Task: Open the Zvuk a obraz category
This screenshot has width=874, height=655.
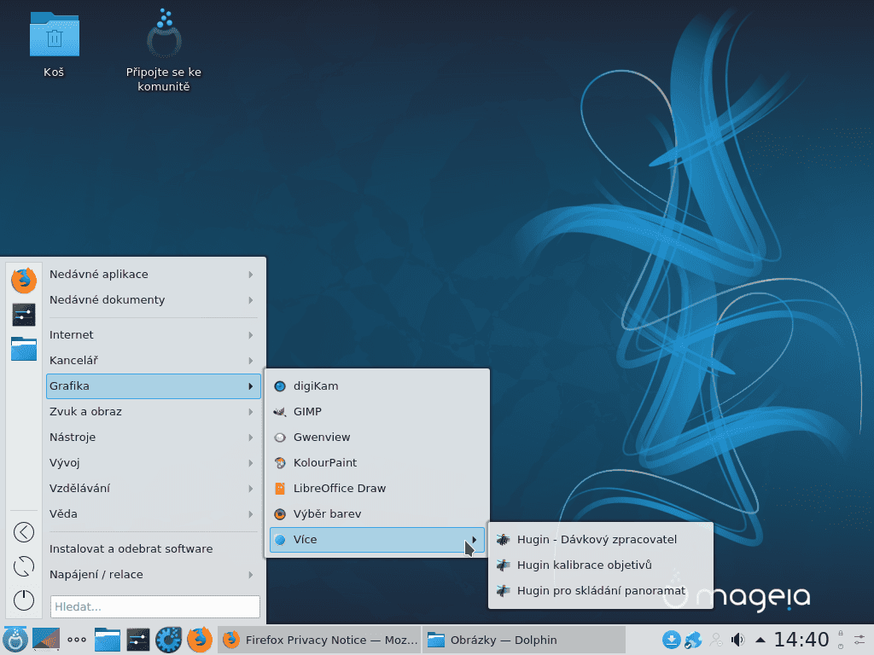Action: pos(85,411)
